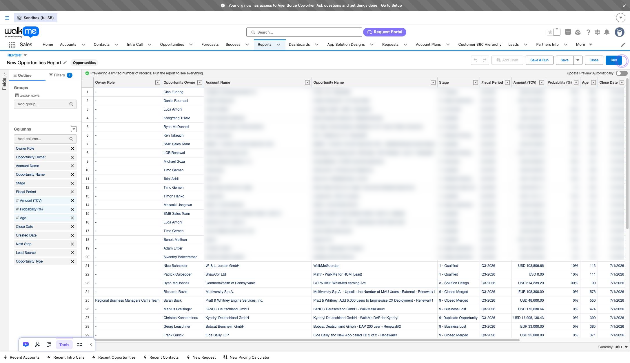Open the Global Actions plus icon
The height and width of the screenshot is (363, 630).
click(x=568, y=32)
